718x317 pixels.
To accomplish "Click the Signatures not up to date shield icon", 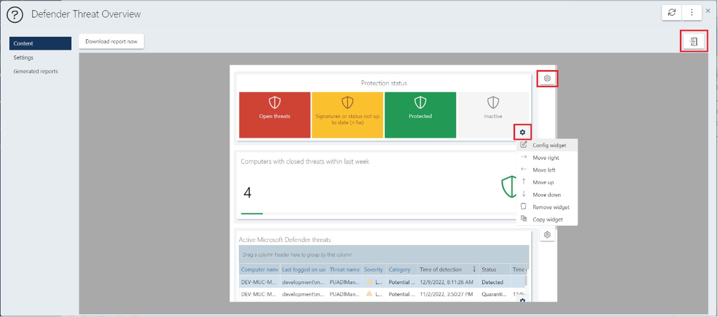I will click(347, 102).
